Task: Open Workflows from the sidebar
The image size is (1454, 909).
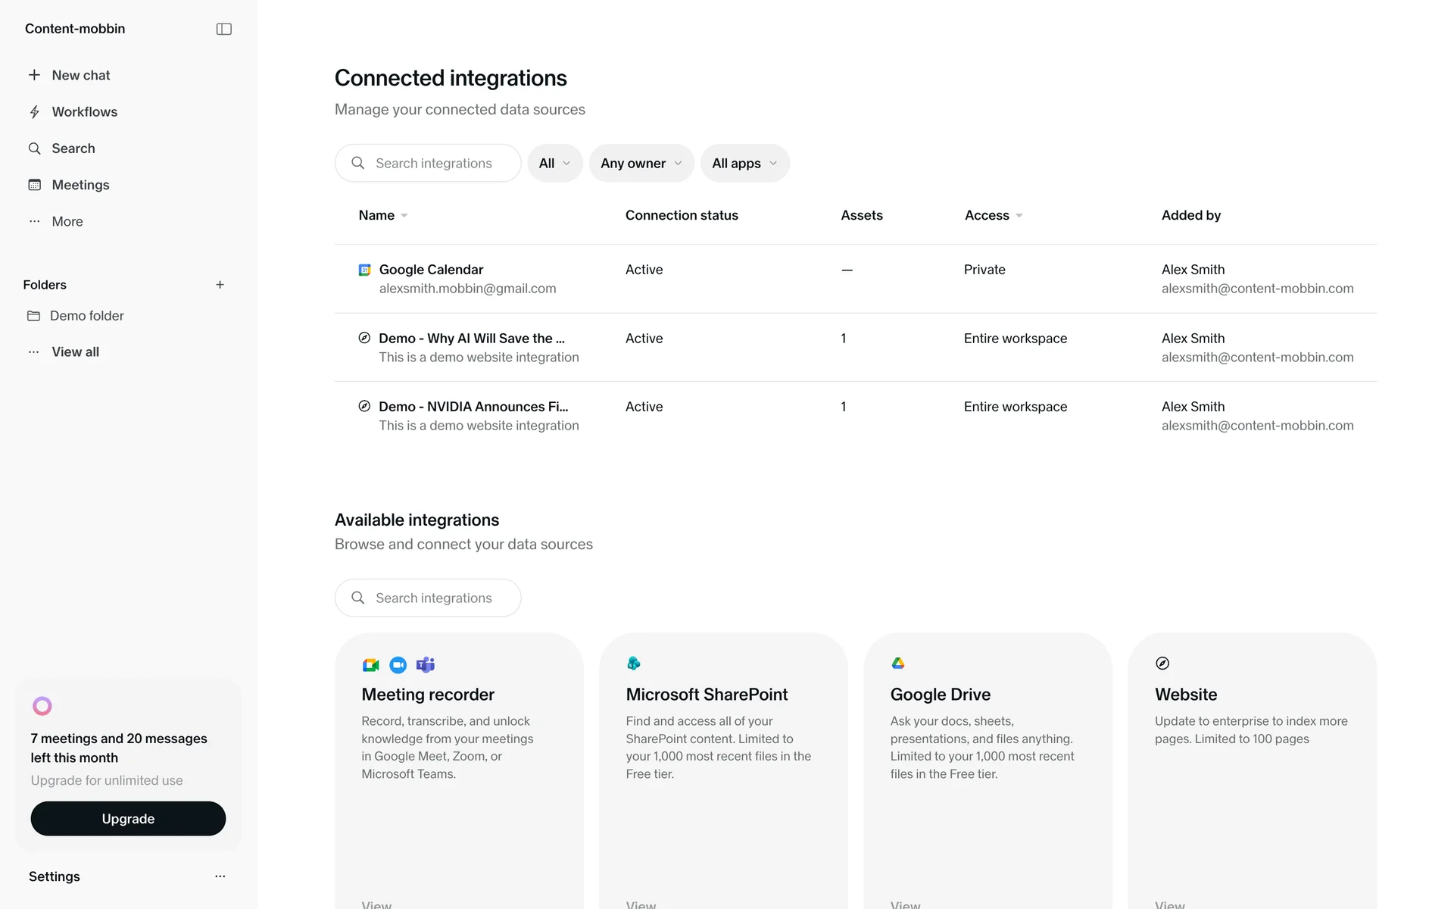Action: pyautogui.click(x=84, y=112)
